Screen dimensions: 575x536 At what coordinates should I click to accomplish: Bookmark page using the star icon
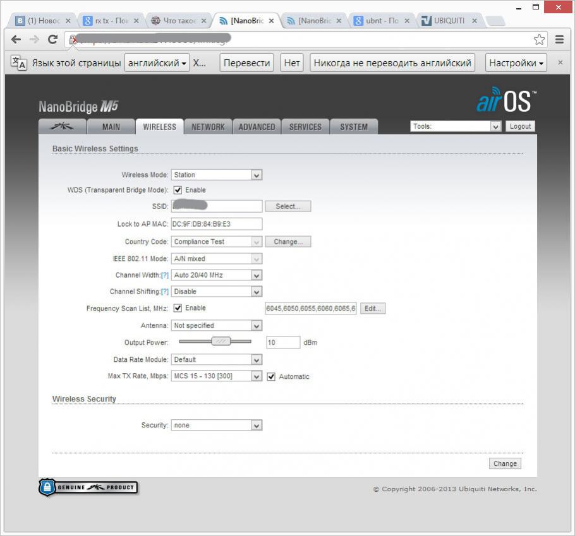point(539,40)
